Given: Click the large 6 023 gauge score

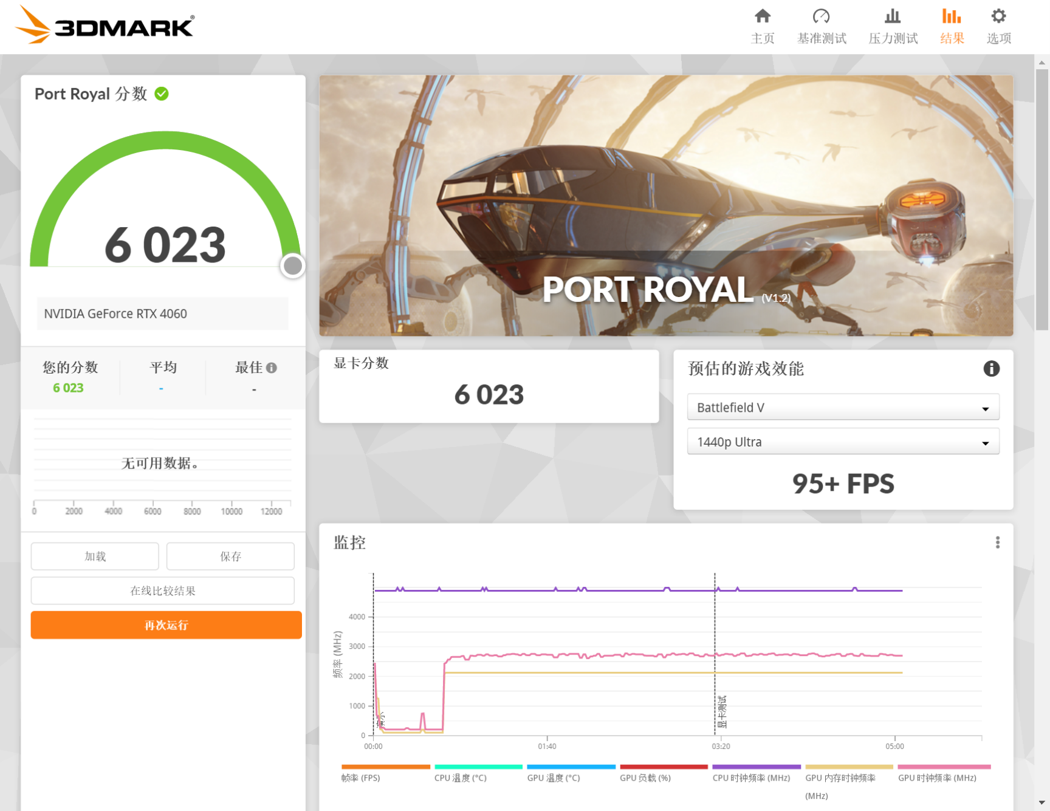Looking at the screenshot, I should point(165,245).
